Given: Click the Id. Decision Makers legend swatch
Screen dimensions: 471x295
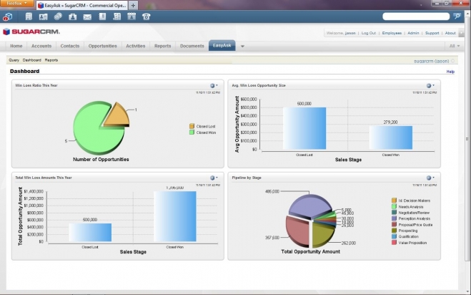Looking at the screenshot, I should coord(394,200).
